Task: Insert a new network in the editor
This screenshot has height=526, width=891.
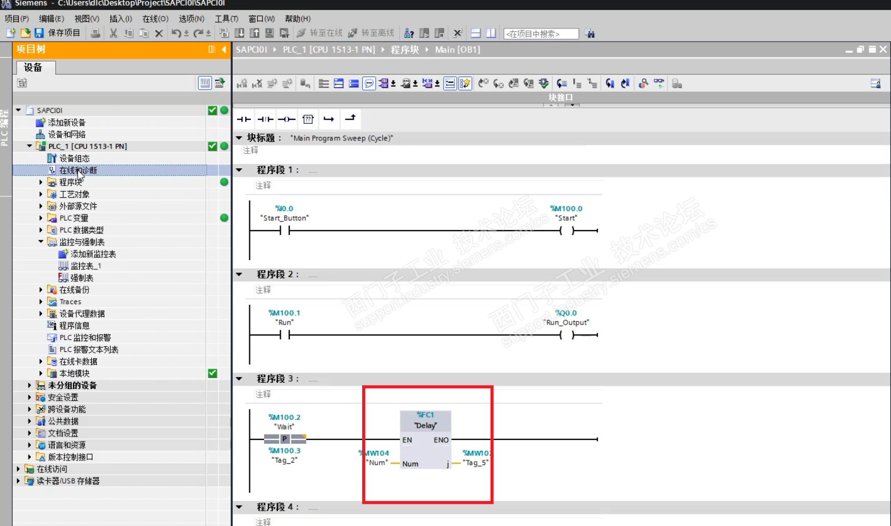Action: [x=242, y=83]
